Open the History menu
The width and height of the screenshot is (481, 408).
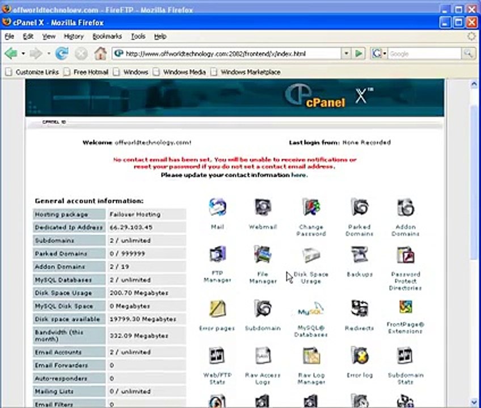74,36
